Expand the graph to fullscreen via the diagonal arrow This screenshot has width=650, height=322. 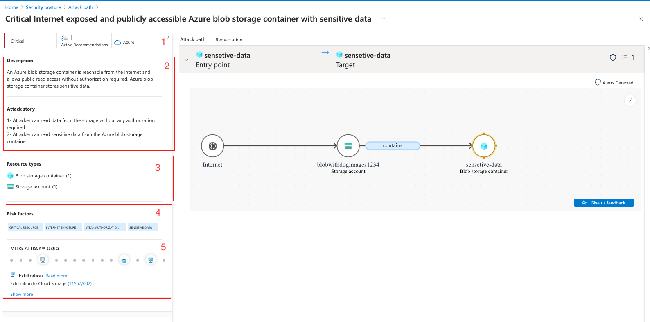point(630,100)
